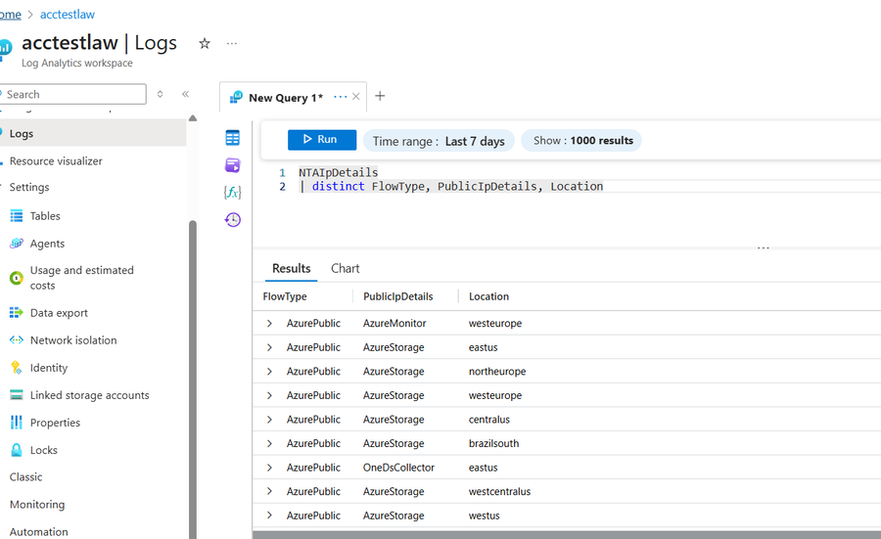Change Show: 1000 results limit
881x539 pixels.
tap(581, 140)
